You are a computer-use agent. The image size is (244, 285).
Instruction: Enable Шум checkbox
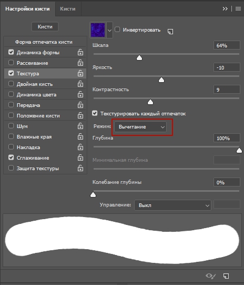pyautogui.click(x=11, y=126)
